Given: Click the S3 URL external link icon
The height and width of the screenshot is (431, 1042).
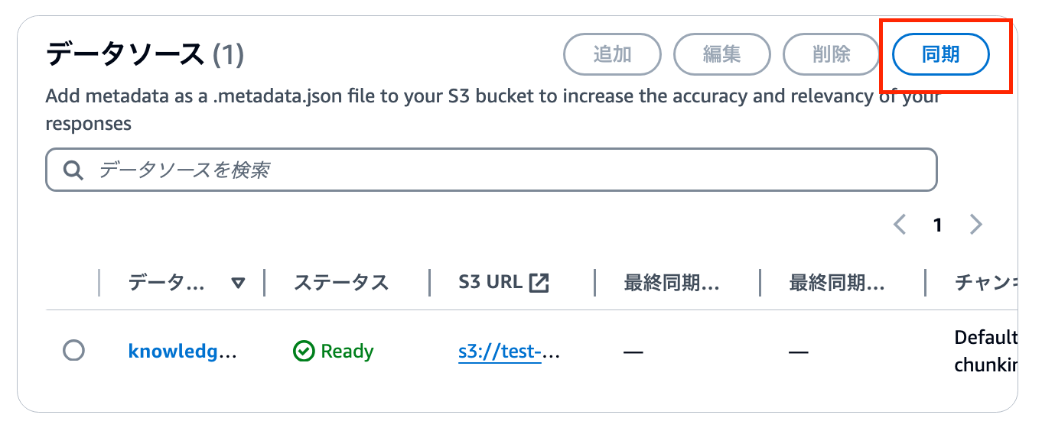Looking at the screenshot, I should (539, 282).
